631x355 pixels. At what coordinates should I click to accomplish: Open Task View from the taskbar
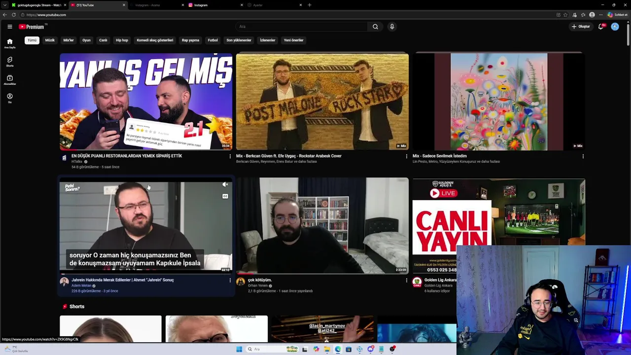(305, 349)
